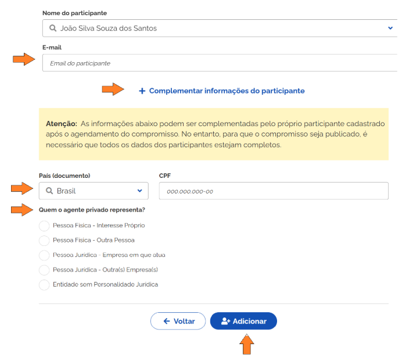This screenshot has height=361, width=413.
Task: Pick Pessoa Jurídica - Outra(s) Empresa(s)
Action: click(x=44, y=270)
